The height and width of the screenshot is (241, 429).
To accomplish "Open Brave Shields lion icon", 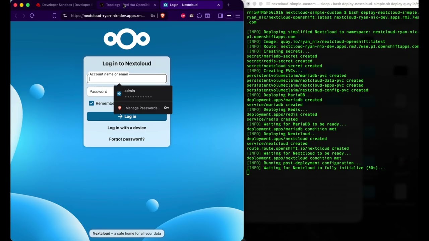I will (163, 16).
